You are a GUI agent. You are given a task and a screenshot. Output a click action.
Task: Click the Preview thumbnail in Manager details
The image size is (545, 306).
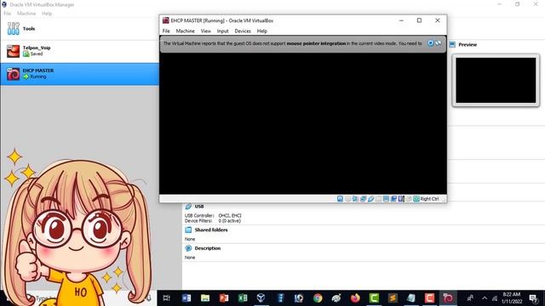pos(496,80)
